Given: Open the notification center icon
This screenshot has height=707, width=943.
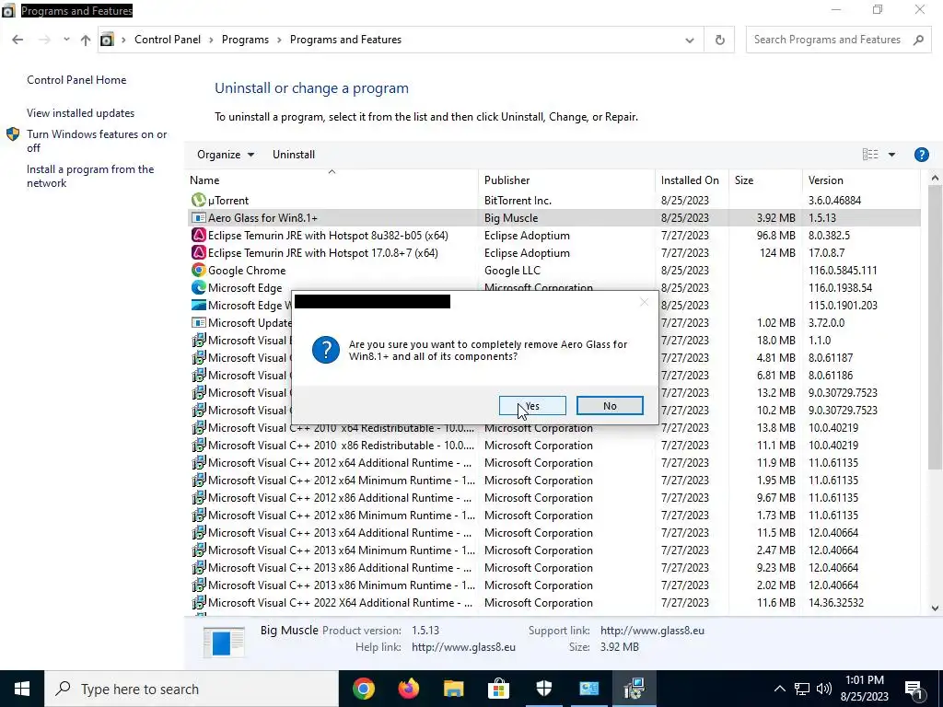Looking at the screenshot, I should pyautogui.click(x=914, y=689).
